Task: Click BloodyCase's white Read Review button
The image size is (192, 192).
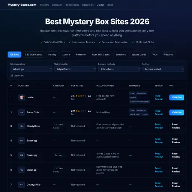Action: point(176,126)
